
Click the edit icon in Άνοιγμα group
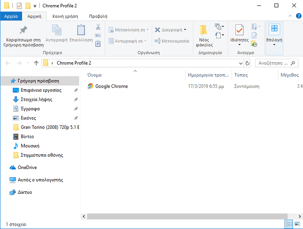click(x=254, y=35)
